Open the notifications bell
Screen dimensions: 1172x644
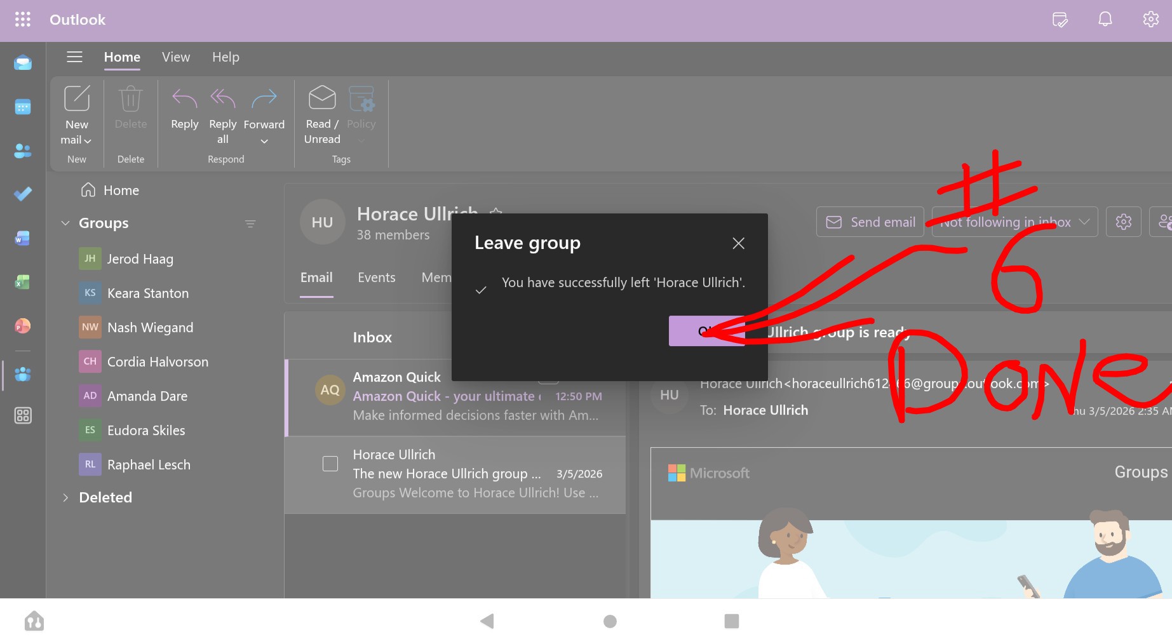coord(1105,20)
